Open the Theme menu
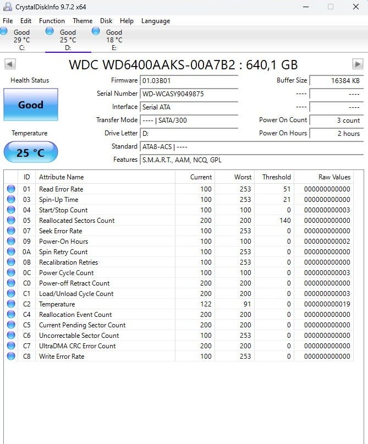Screen dimensions: 368x444 [x=83, y=21]
